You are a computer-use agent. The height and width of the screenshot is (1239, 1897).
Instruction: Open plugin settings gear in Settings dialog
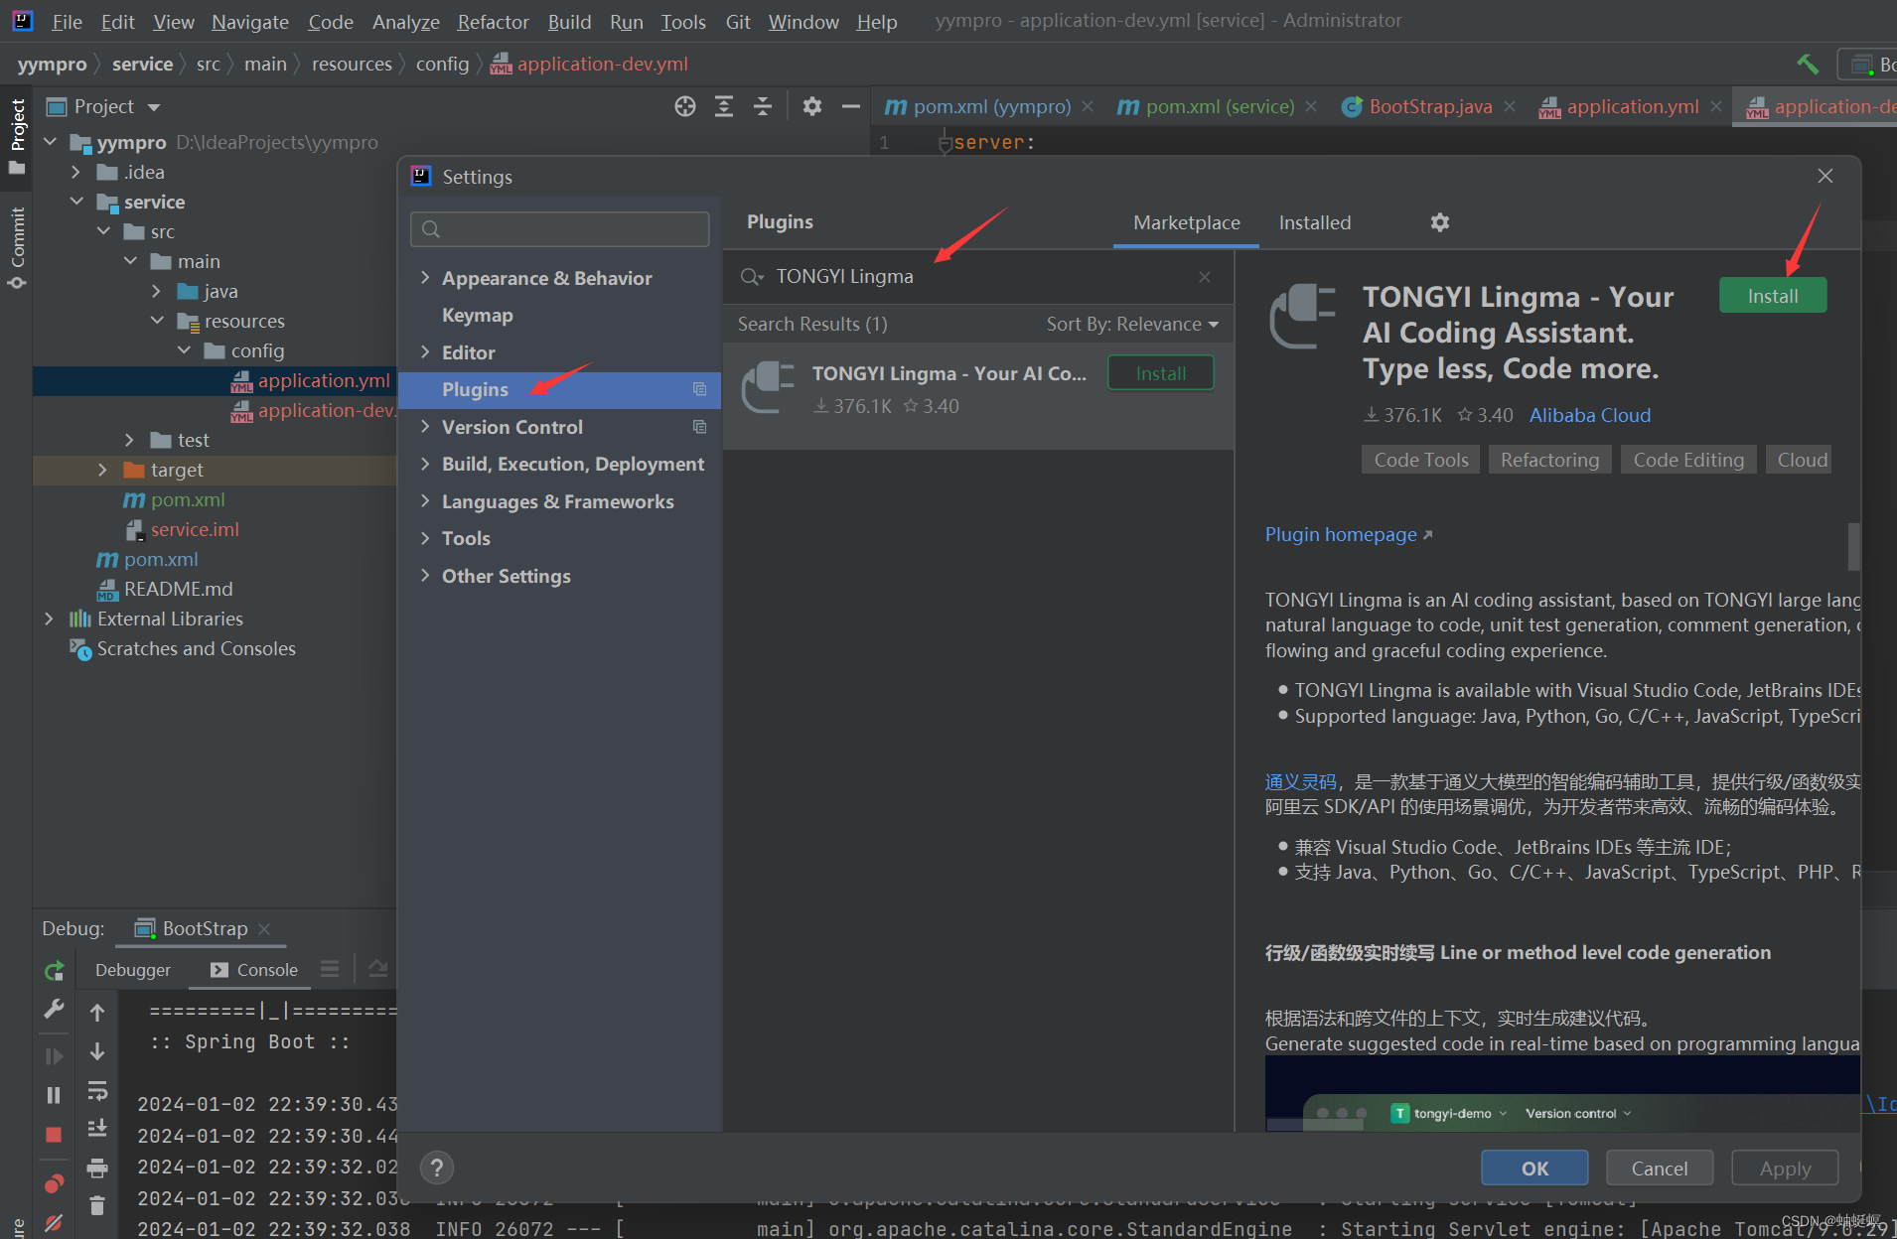(1439, 222)
